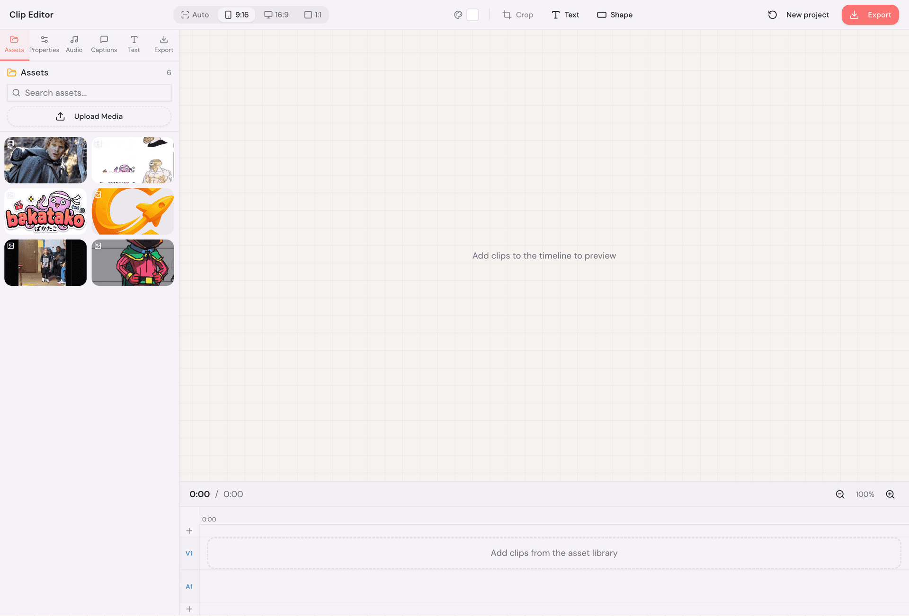
Task: Zoom in on the timeline
Action: (891, 494)
